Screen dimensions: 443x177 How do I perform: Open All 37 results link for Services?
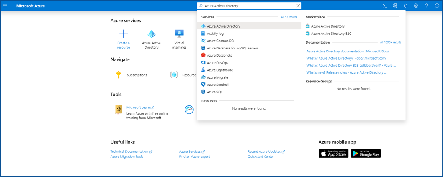point(289,17)
